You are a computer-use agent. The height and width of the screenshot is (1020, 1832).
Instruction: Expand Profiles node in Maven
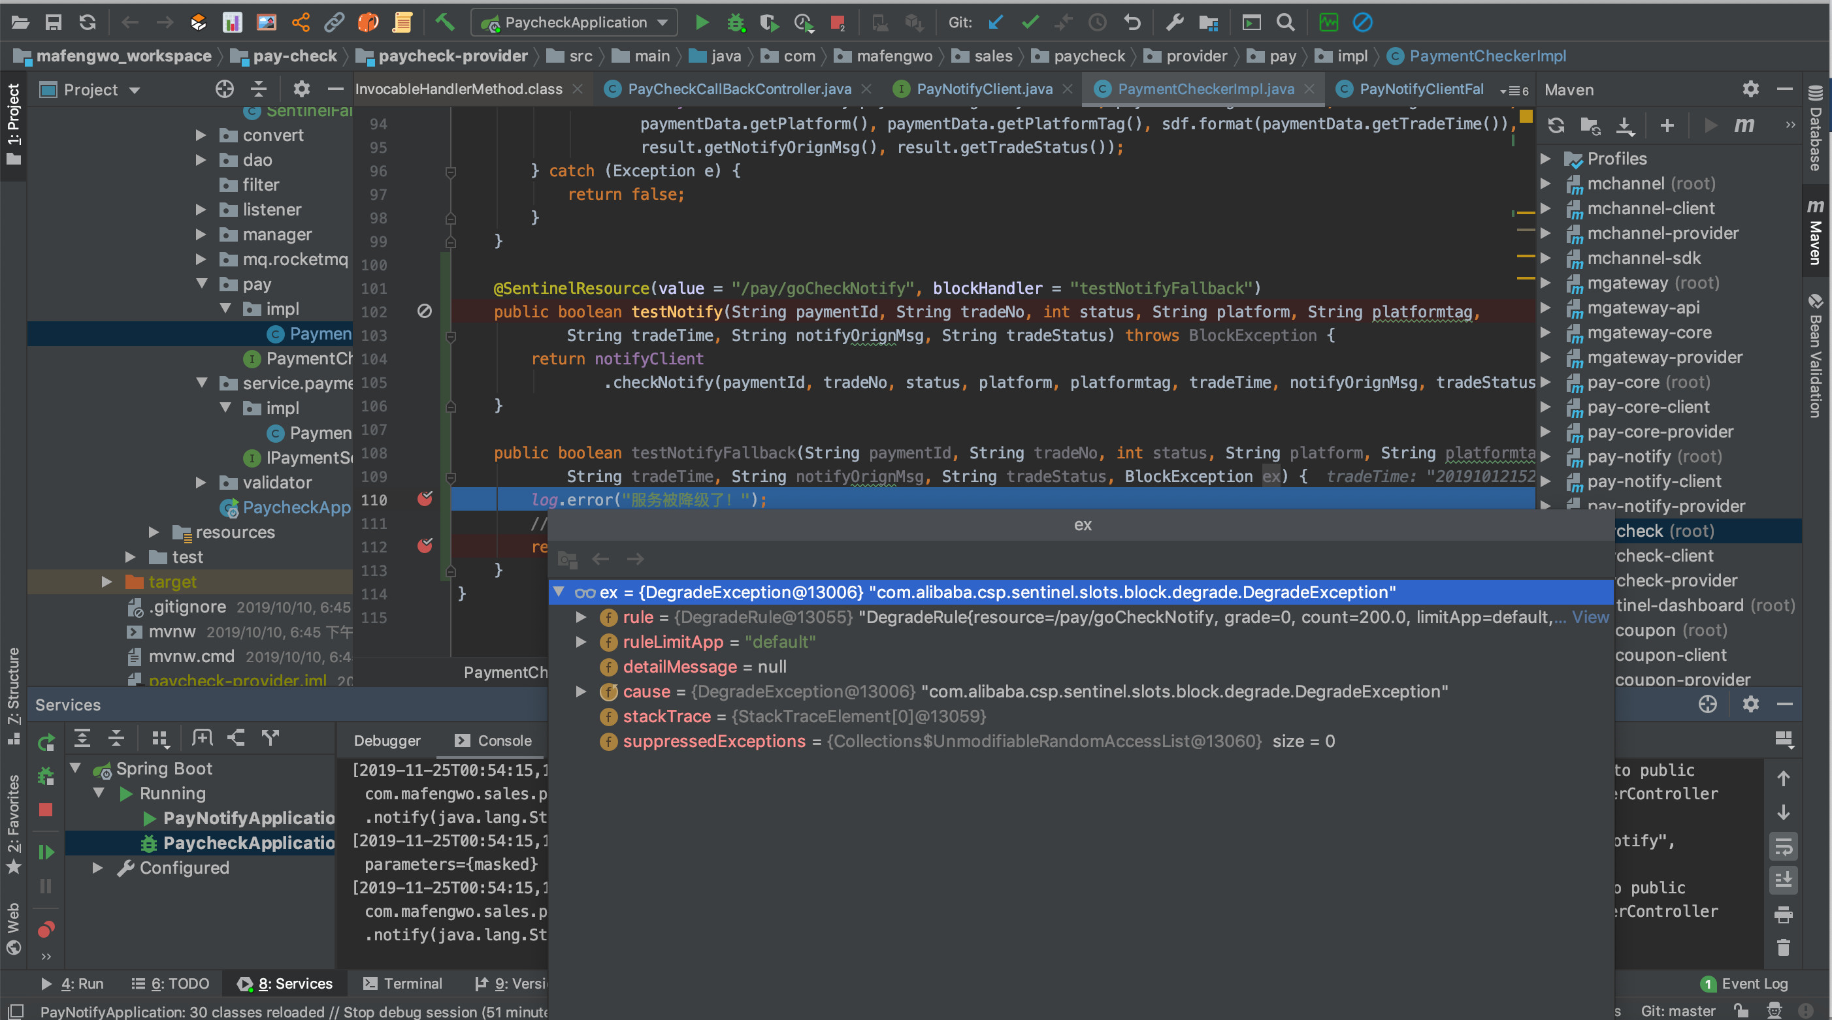point(1546,159)
